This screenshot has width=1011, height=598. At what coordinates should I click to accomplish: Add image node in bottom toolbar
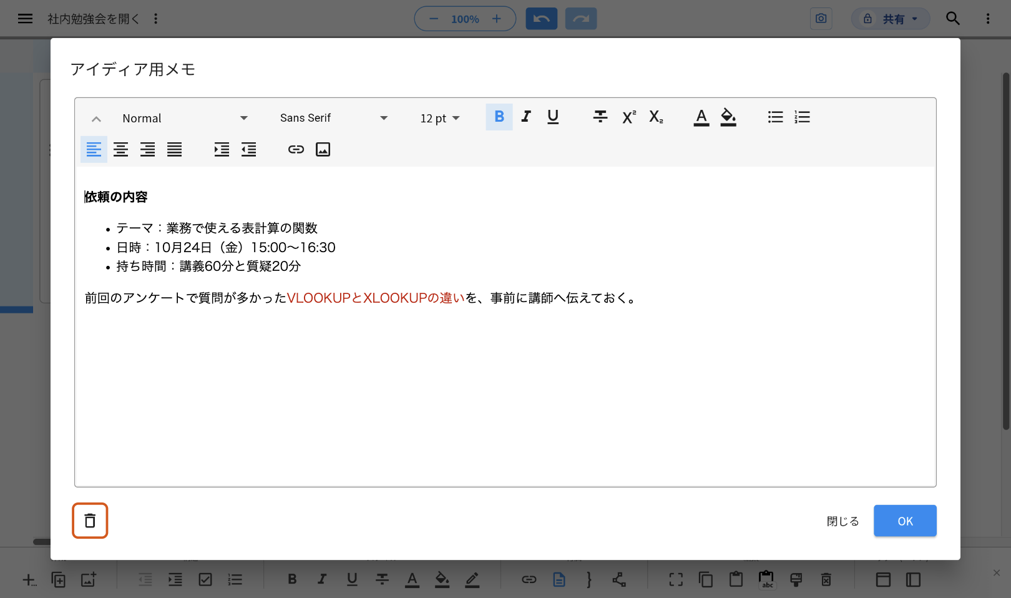(89, 580)
